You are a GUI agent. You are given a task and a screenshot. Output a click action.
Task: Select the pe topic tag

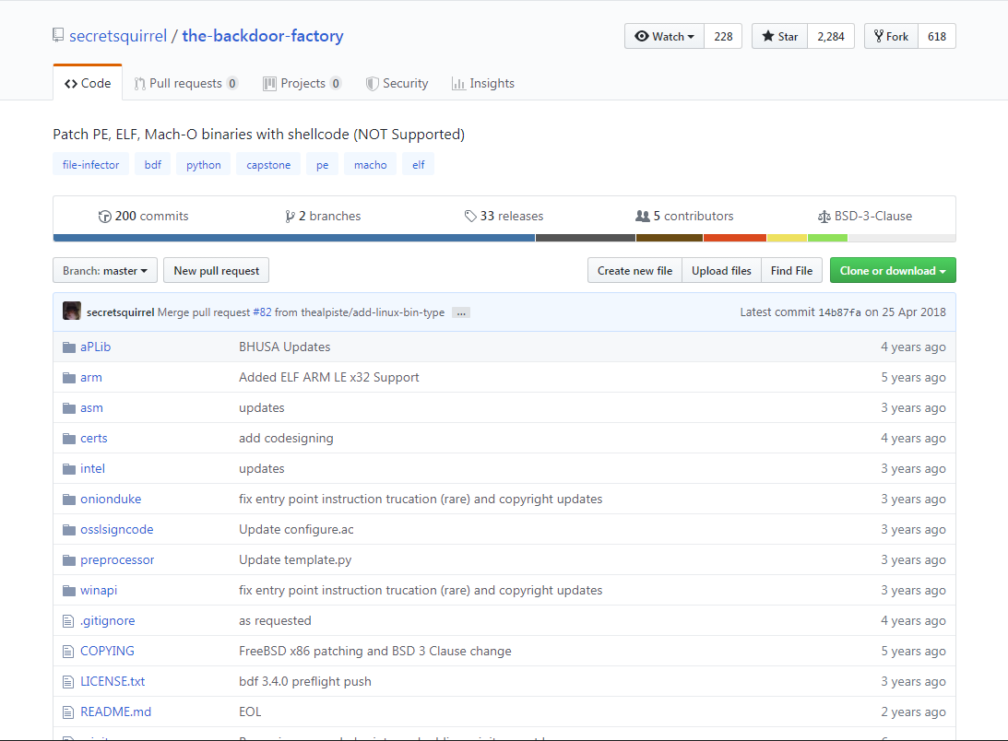click(322, 165)
